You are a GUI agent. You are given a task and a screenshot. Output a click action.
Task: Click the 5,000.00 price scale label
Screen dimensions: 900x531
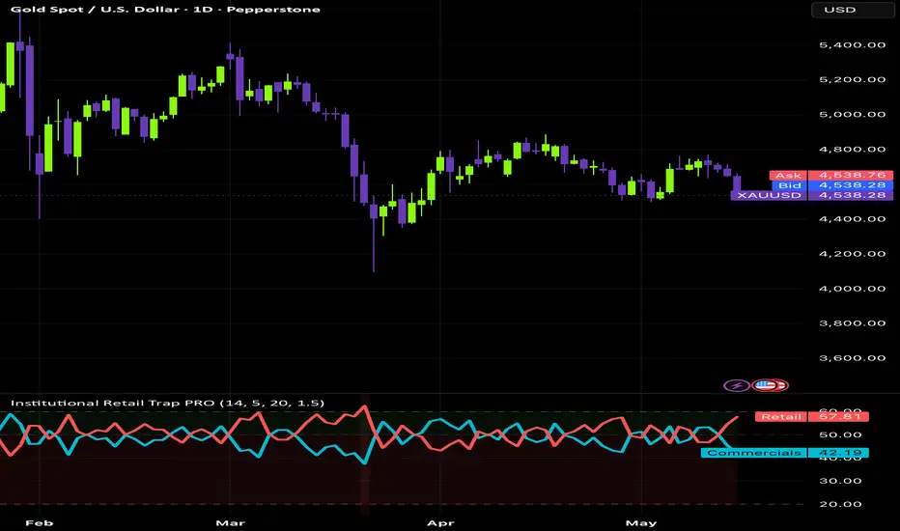coord(853,114)
